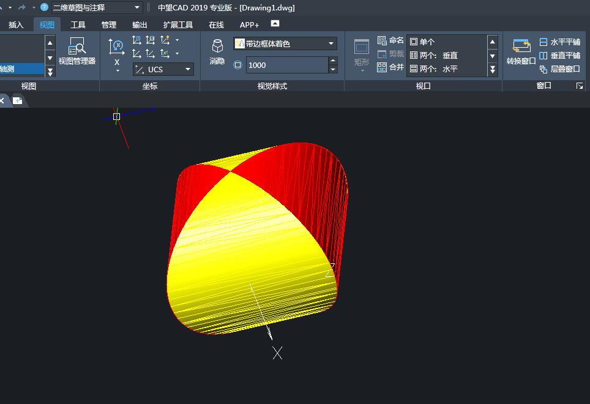Screen dimensions: 590x404
Task: Click the rotate UCS about X icon
Action: coord(116,48)
